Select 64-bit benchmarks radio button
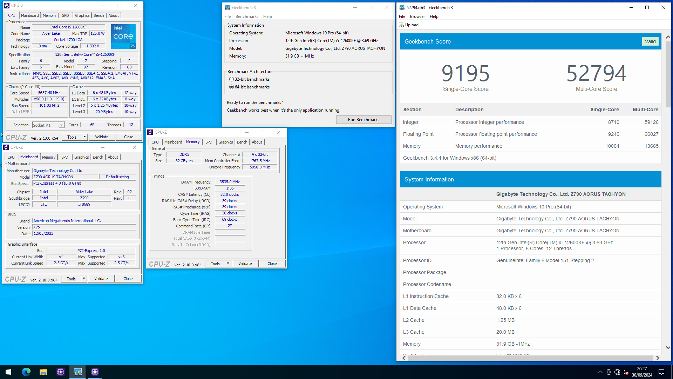The image size is (673, 379). tap(231, 87)
